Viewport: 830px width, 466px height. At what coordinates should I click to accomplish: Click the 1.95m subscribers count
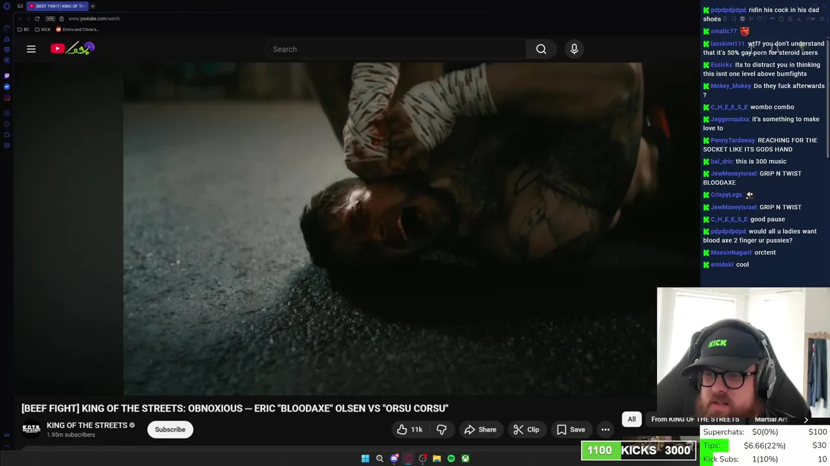point(71,435)
